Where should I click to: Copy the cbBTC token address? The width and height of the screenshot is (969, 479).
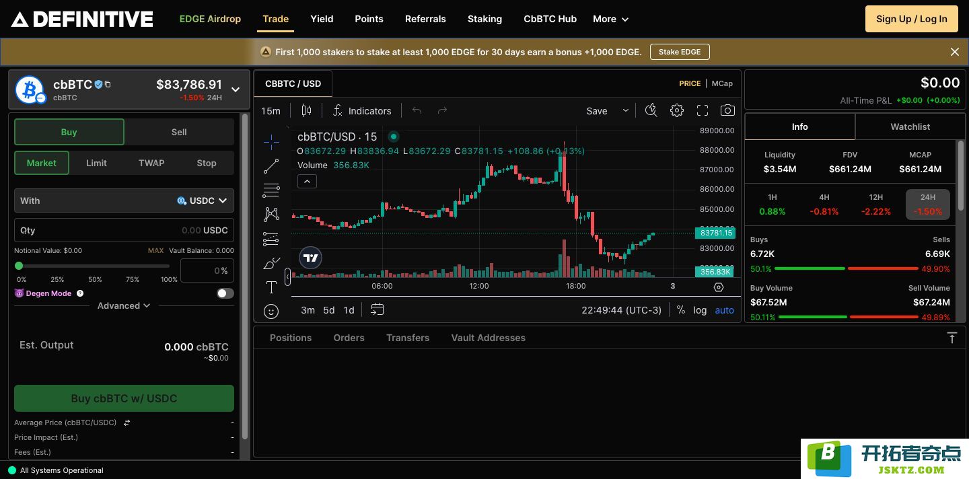click(108, 84)
